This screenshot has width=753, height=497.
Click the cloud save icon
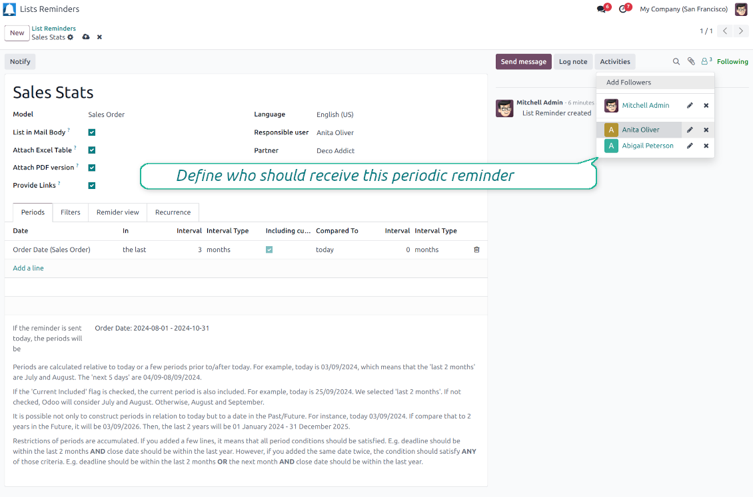[86, 37]
